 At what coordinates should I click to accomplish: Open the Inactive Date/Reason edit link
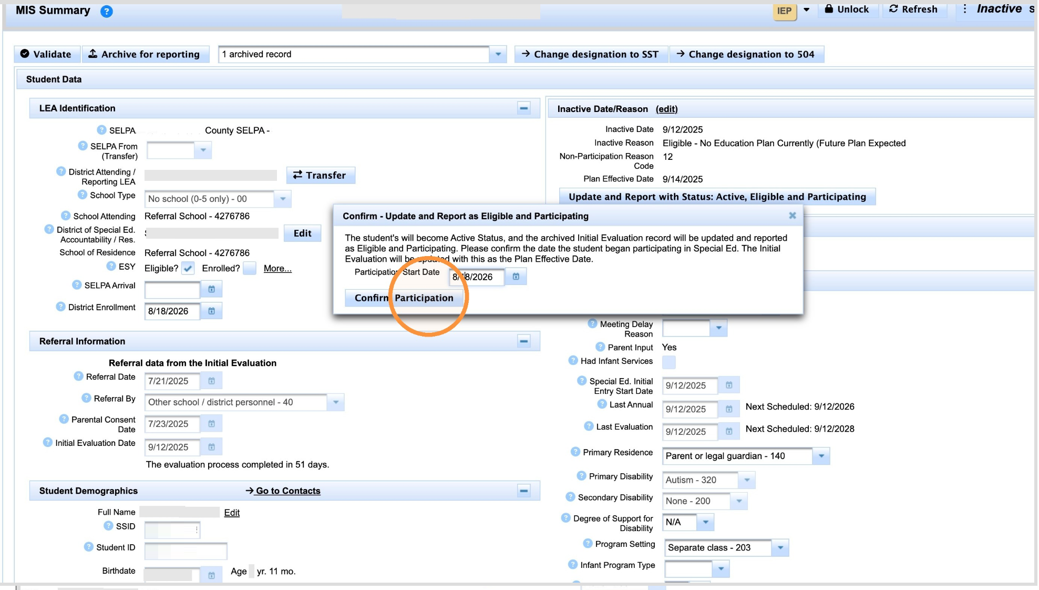click(666, 109)
